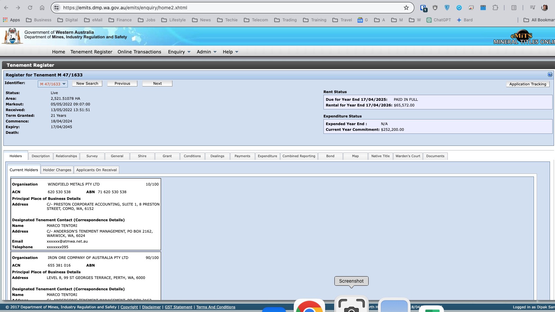Open the Techie bookmarks folder

[228, 20]
